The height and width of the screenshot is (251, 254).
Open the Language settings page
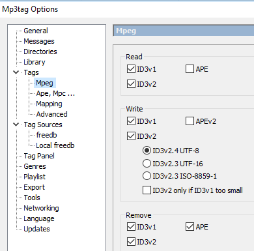[x=39, y=218]
